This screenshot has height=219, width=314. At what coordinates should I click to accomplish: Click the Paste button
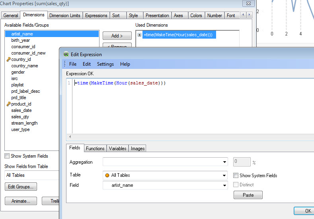[248, 195]
